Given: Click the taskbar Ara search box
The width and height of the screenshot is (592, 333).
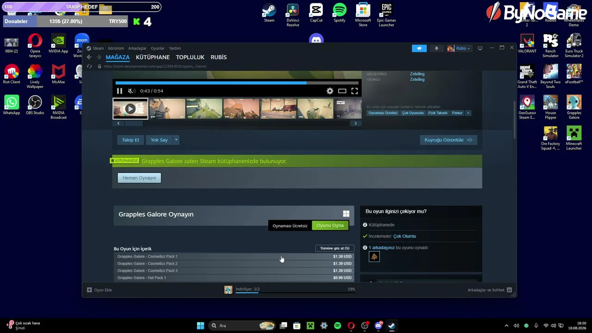Looking at the screenshot, I should pos(242,326).
